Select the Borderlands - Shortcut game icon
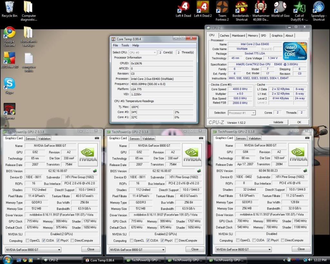The image size is (330, 264). pyautogui.click(x=241, y=11)
